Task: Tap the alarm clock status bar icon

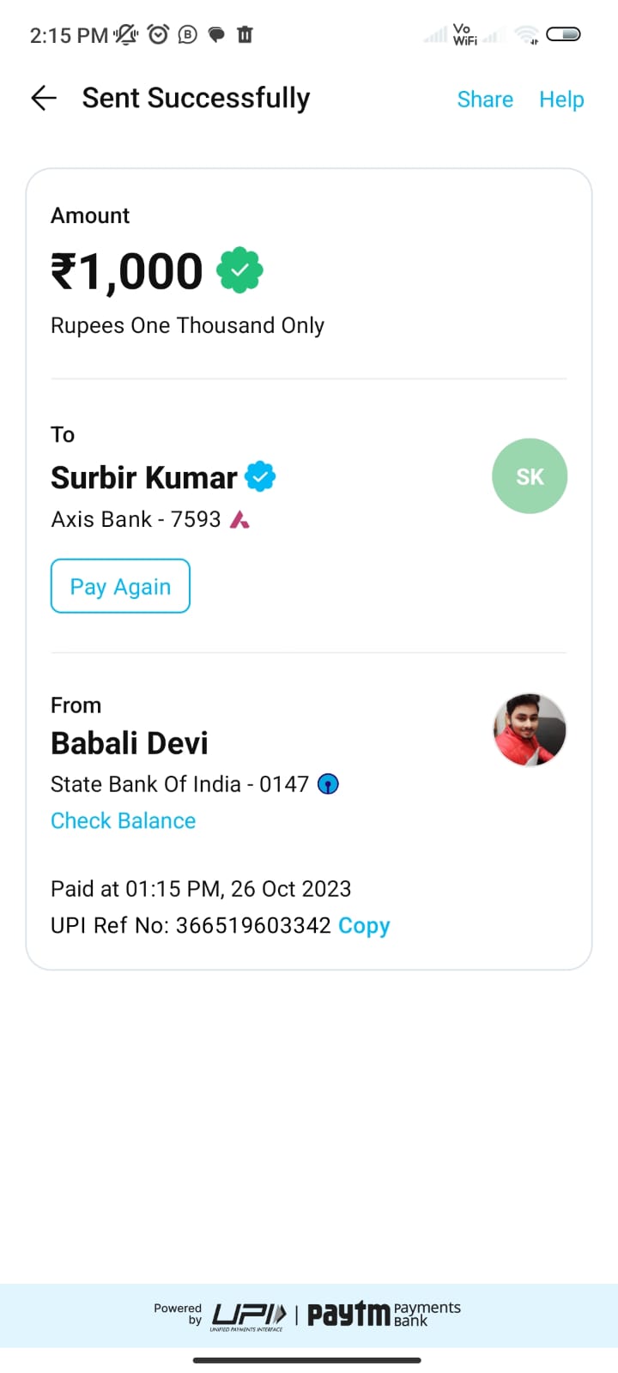Action: point(158,34)
